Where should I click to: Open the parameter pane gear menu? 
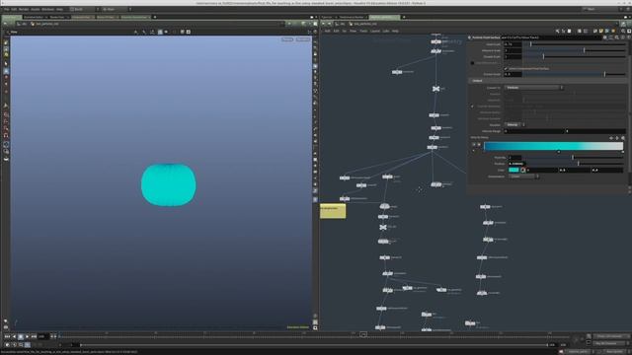pyautogui.click(x=605, y=37)
